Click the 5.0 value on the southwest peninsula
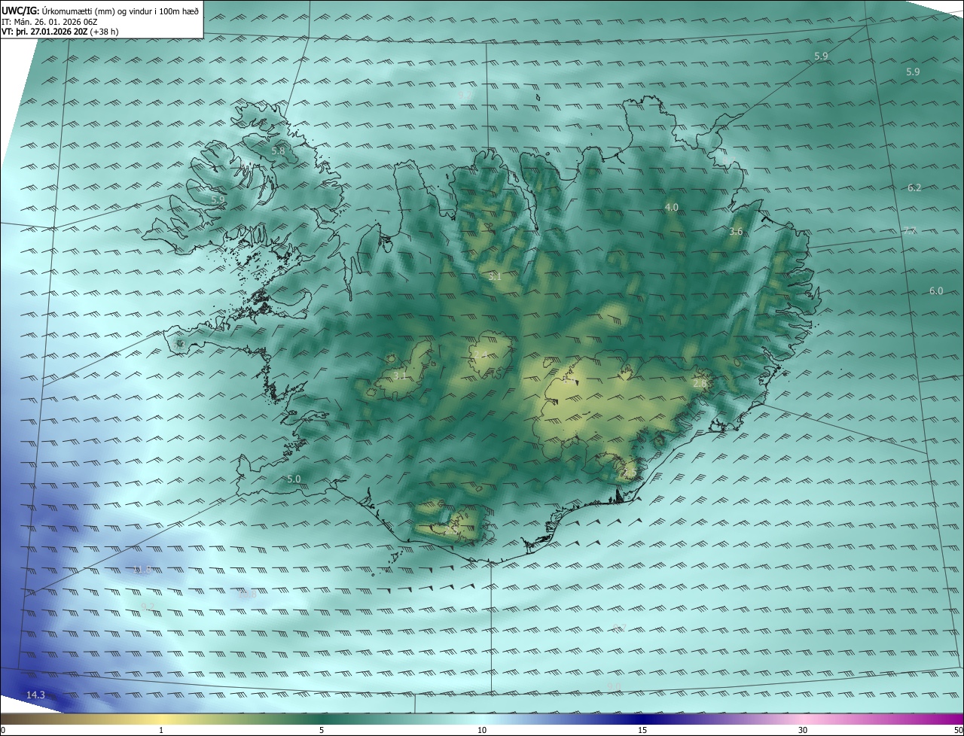This screenshot has width=964, height=736. [294, 479]
